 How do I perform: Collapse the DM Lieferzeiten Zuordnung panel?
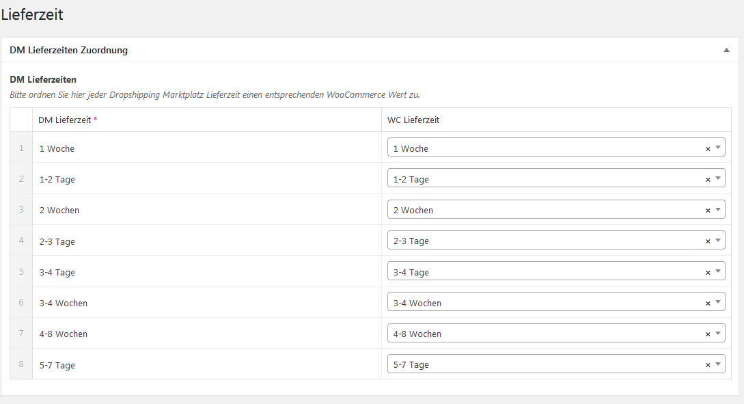coord(726,50)
